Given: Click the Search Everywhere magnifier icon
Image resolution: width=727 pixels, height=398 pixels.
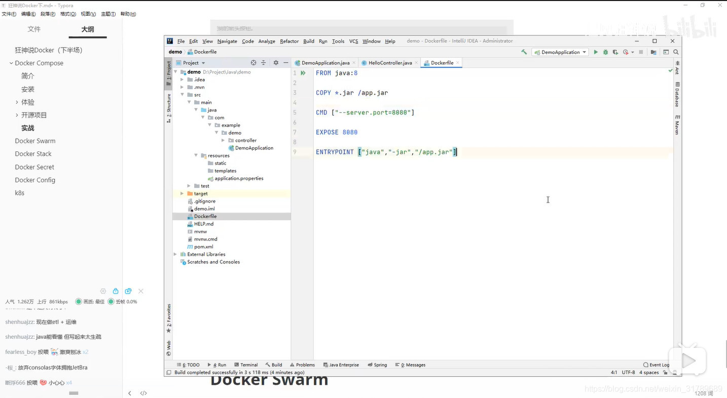Looking at the screenshot, I should tap(676, 52).
